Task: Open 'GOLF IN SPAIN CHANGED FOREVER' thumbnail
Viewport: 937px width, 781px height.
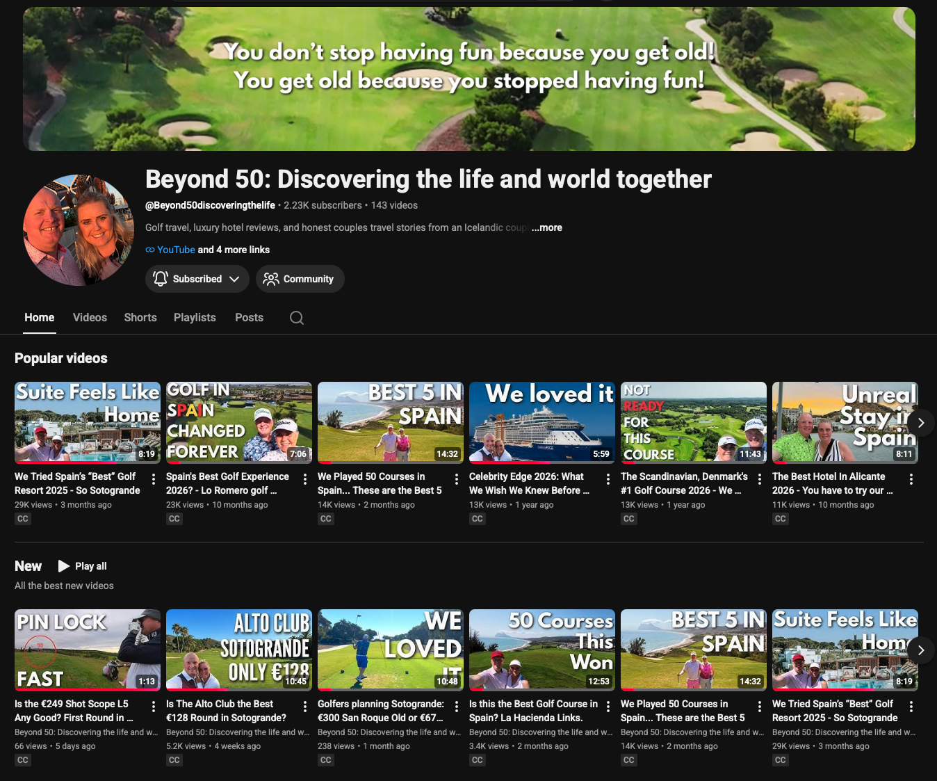Action: coord(239,423)
